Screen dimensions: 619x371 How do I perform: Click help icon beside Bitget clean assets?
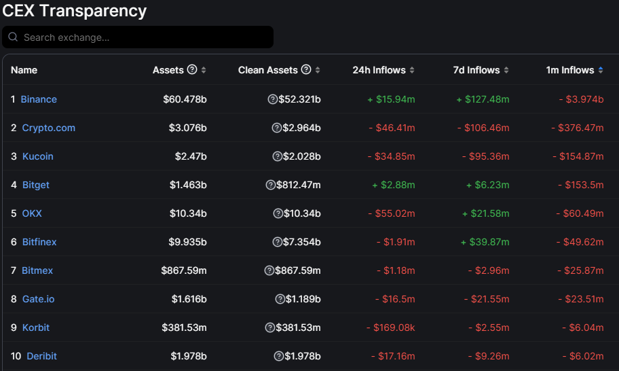pos(271,185)
